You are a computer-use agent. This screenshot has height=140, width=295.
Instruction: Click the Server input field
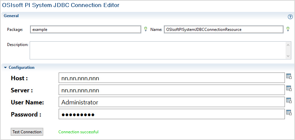click(x=172, y=90)
